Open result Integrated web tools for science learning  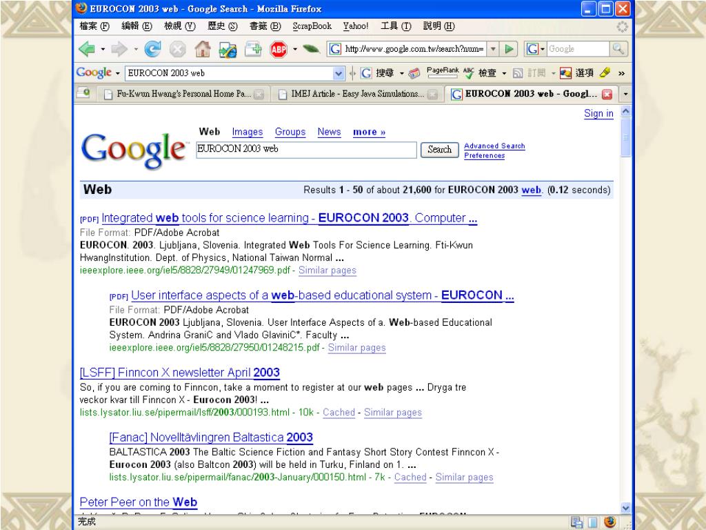pos(290,218)
